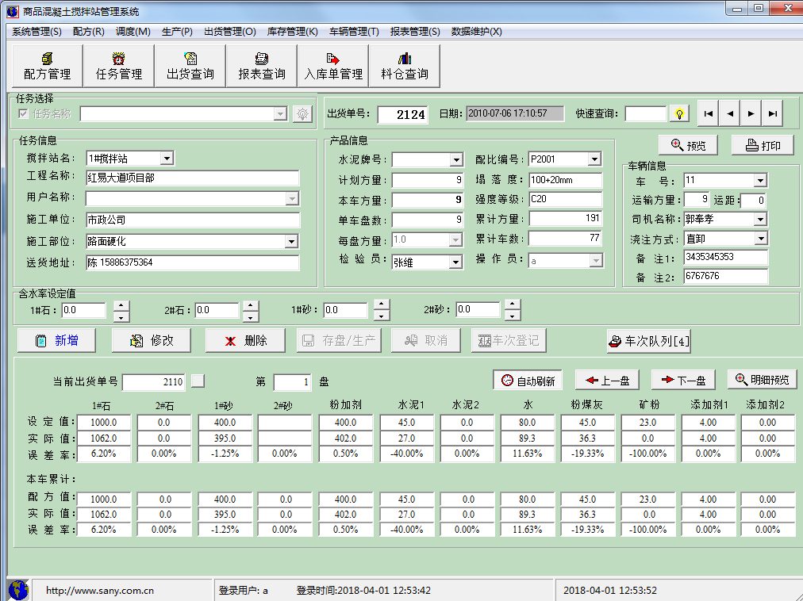Go to next record arrow

[751, 113]
